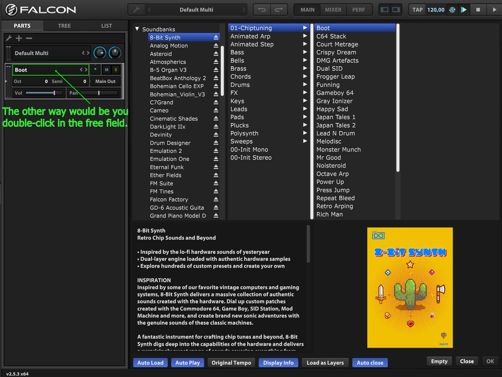Expand the Bass category
Viewport: 502px width, 377px height.
305,52
